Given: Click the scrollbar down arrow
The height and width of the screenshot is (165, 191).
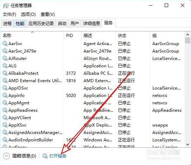Looking at the screenshot, I should [x=187, y=145].
